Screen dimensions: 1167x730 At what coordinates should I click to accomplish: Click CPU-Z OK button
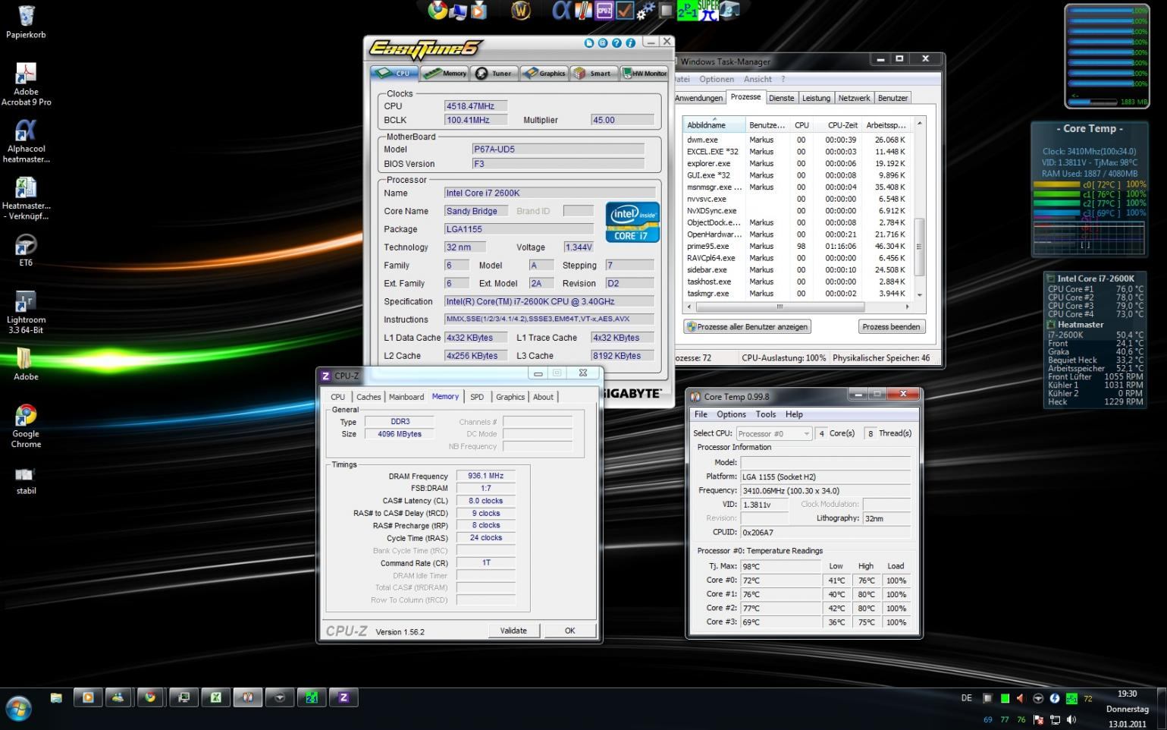tap(569, 631)
